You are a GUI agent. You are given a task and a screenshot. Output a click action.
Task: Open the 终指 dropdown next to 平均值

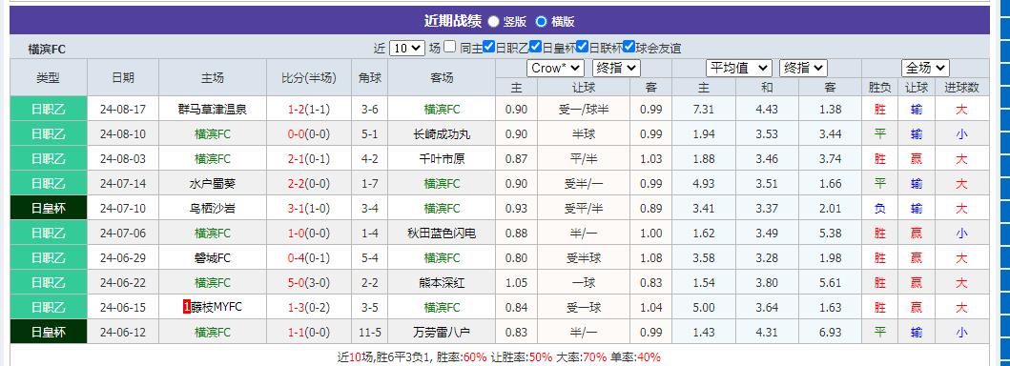(x=803, y=68)
